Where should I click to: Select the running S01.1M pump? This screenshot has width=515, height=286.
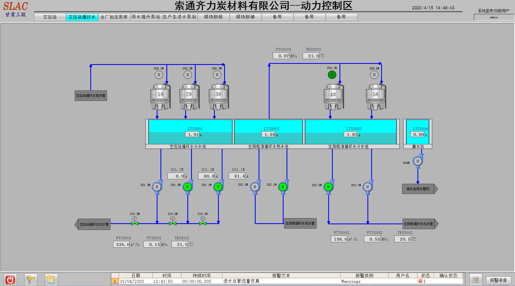coord(218,187)
